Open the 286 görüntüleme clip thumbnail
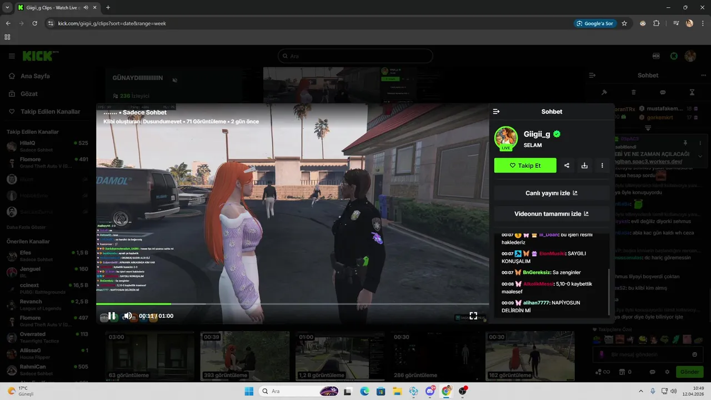This screenshot has height=400, width=711. (x=435, y=356)
